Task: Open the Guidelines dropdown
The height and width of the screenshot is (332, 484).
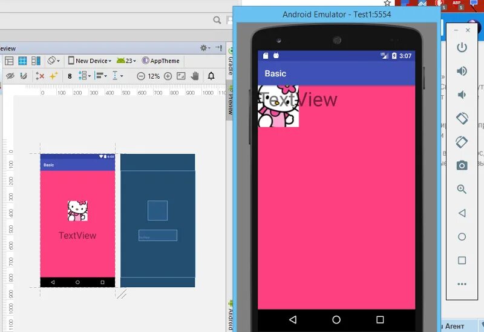Action: pyautogui.click(x=117, y=75)
